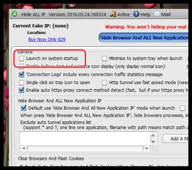Click the up arrow of the exclude list scrollbar
Image resolution: width=192 pixels, height=170 pixels.
pyautogui.click(x=153, y=135)
